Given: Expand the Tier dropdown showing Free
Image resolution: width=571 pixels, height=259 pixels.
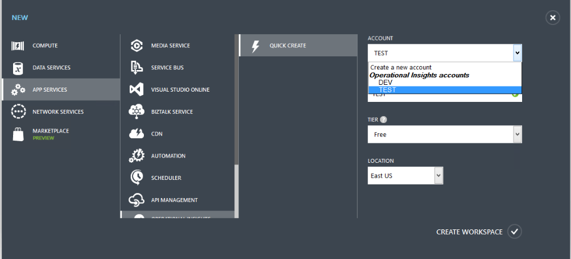Looking at the screenshot, I should click(x=516, y=134).
